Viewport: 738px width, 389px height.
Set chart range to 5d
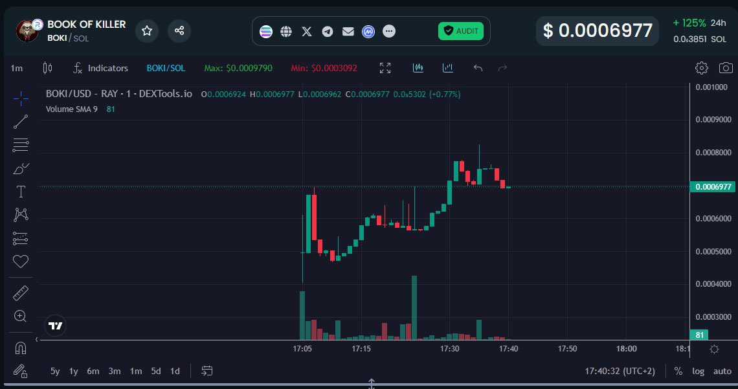156,371
